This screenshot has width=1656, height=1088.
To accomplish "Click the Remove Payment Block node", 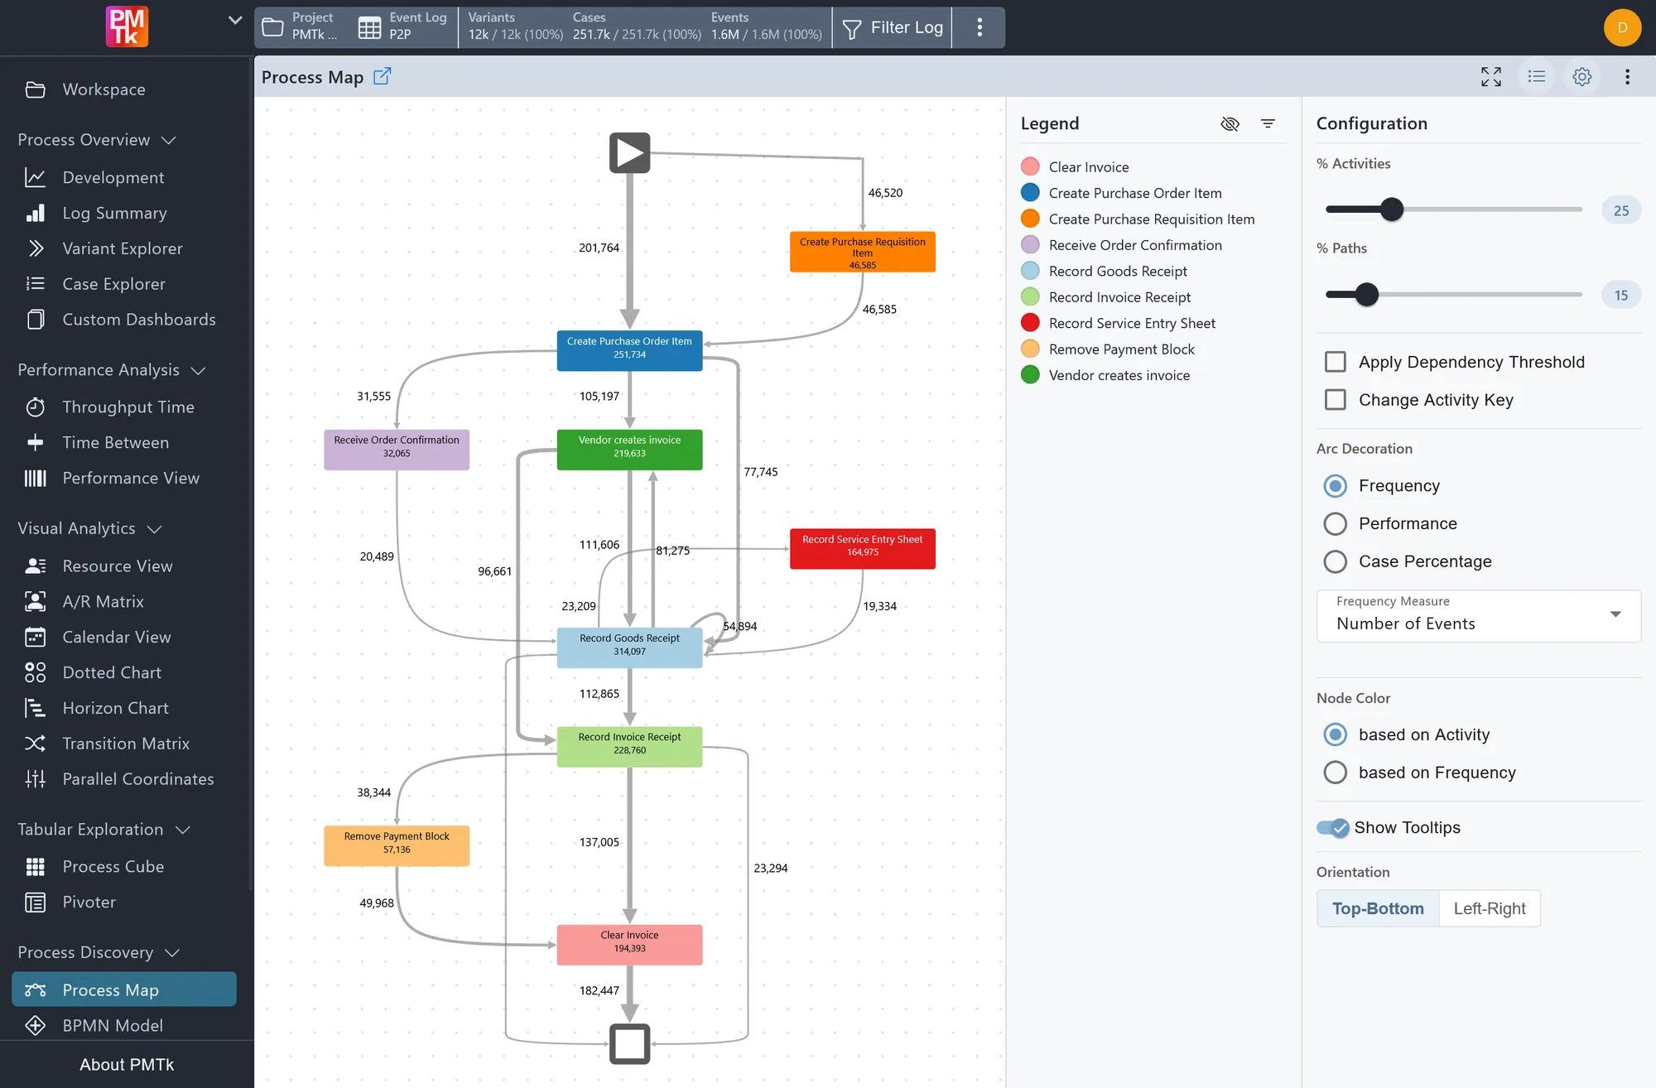I will pos(397,846).
